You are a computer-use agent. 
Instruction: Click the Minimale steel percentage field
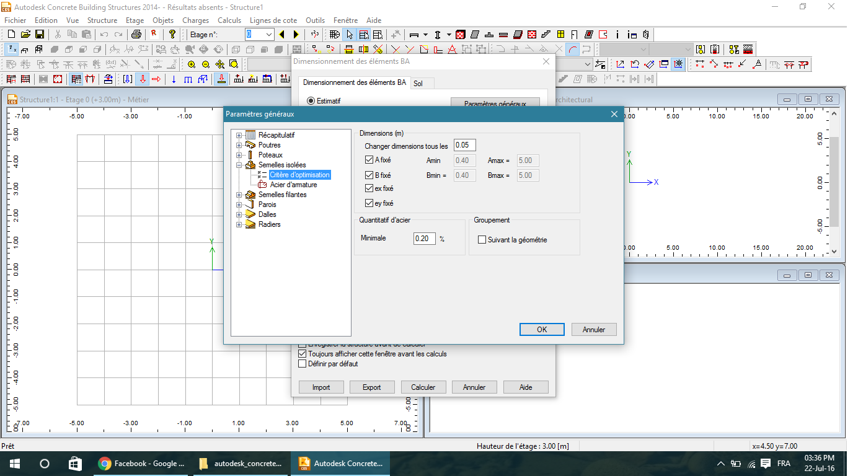[425, 238]
